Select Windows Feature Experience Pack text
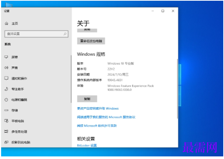This screenshot has width=224, height=159. click(131, 87)
